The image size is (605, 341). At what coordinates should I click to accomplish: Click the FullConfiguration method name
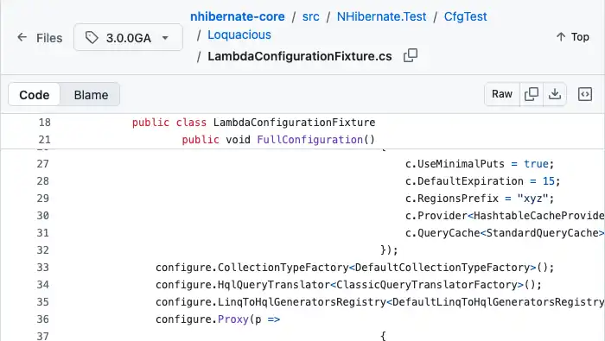click(309, 140)
